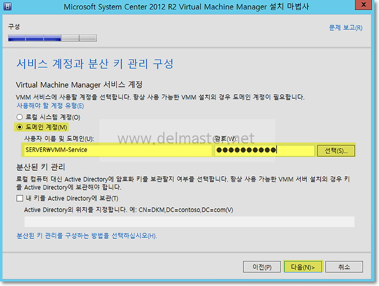Open the 사용해야 할 계정 유형(E) link
Viewport: 379px width, 286px height.
(x=50, y=106)
